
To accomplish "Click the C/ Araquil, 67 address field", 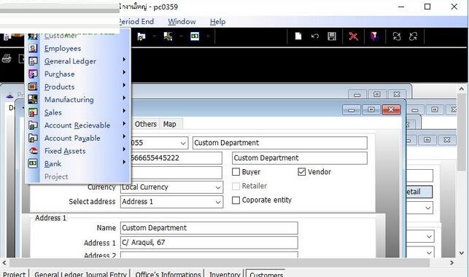I will pos(209,243).
